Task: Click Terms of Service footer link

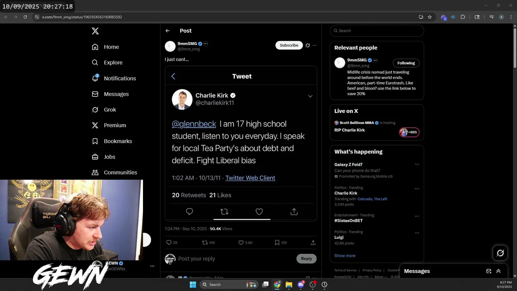Action: [345, 270]
